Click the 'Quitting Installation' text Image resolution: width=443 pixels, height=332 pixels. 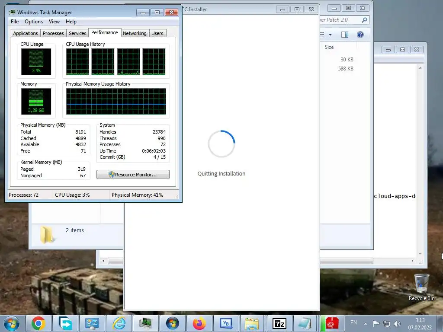pyautogui.click(x=221, y=174)
